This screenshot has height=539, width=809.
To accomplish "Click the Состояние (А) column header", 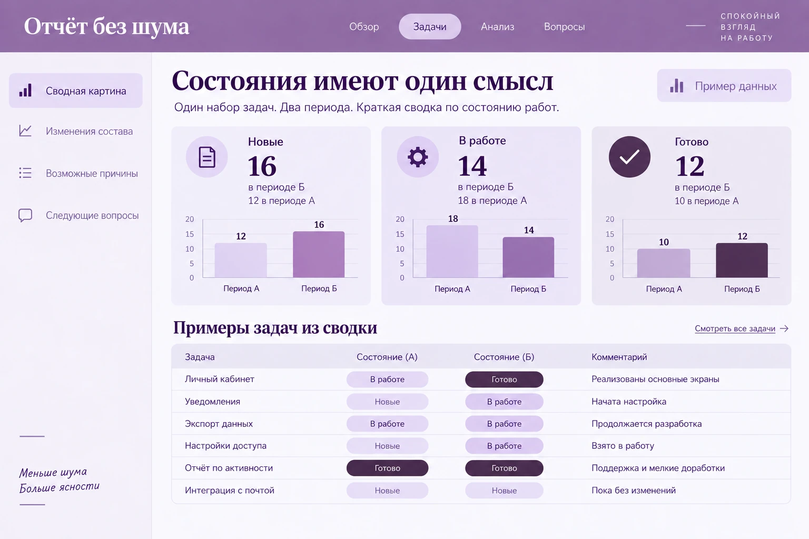I will (387, 357).
